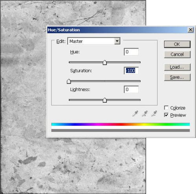Click the Saturation slider handle
The width and height of the screenshot is (196, 194).
point(69,81)
